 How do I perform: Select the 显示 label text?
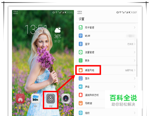point(87,78)
